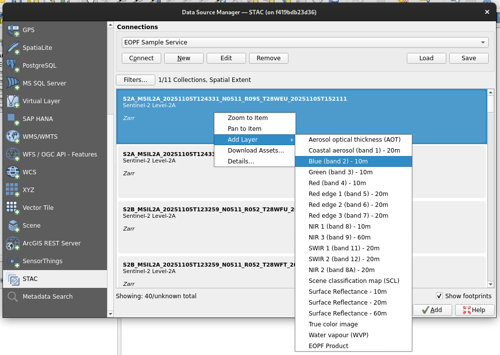Select True color image from submenu

[333, 324]
